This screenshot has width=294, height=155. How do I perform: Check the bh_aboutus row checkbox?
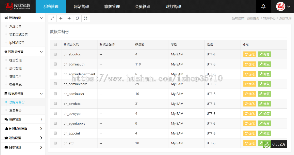(55, 54)
